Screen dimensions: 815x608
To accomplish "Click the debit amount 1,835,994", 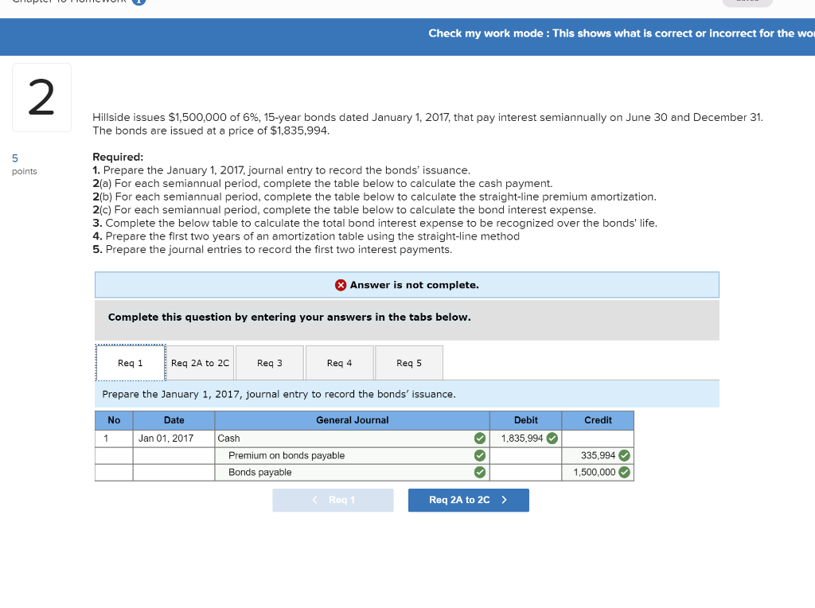I will click(x=522, y=438).
